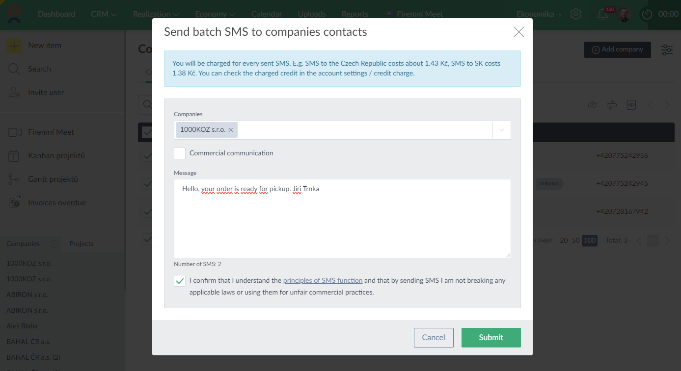
Task: Remove the 1000KOZ s.r.o. company tag
Action: [231, 130]
